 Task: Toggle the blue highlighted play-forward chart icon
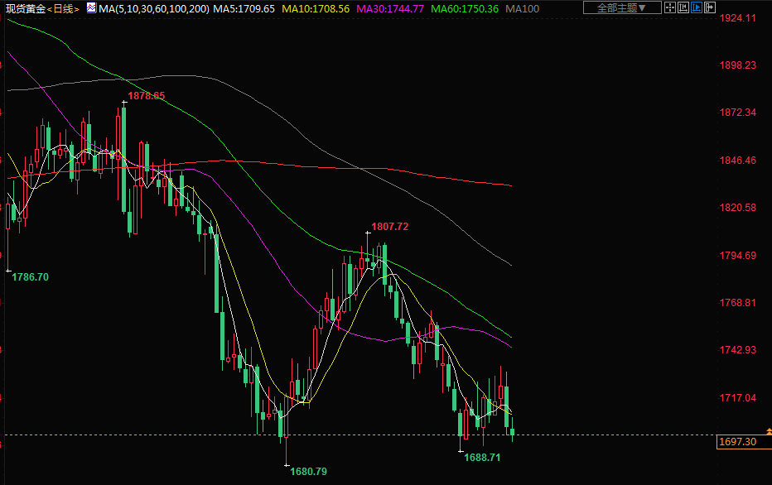point(697,7)
